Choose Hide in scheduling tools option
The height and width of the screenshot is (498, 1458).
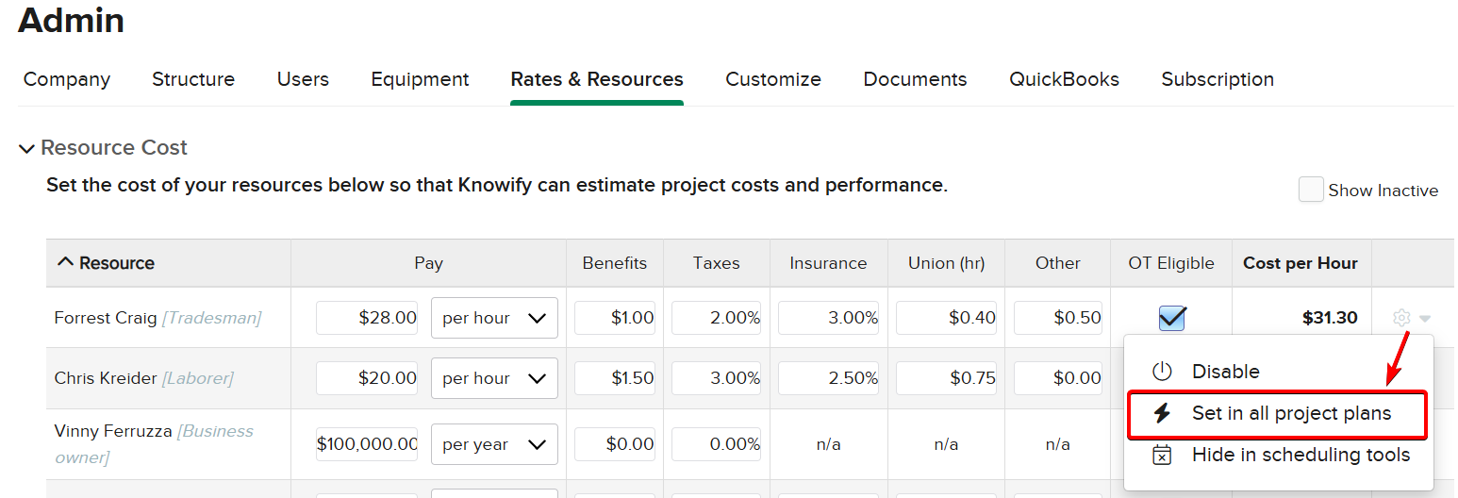tap(1301, 455)
